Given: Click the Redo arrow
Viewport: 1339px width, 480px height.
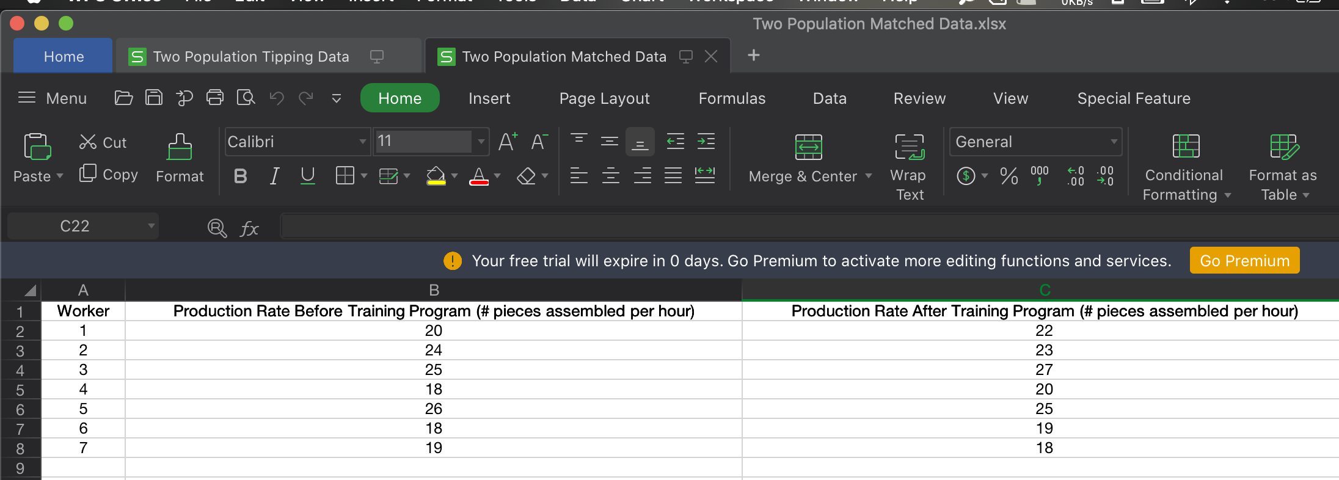Looking at the screenshot, I should pos(306,98).
